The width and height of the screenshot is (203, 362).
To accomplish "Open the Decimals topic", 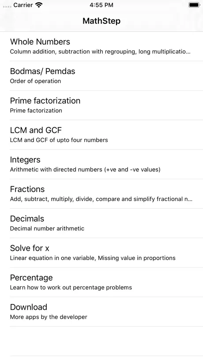I will tap(101, 223).
